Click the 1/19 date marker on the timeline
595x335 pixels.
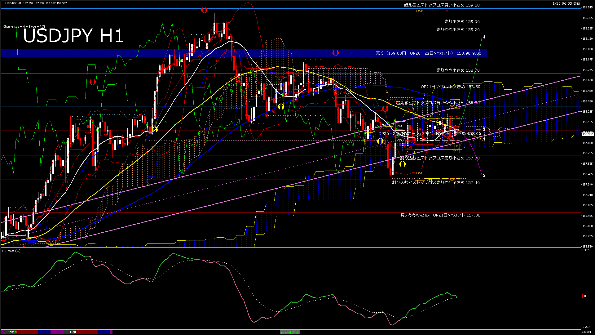13,332
